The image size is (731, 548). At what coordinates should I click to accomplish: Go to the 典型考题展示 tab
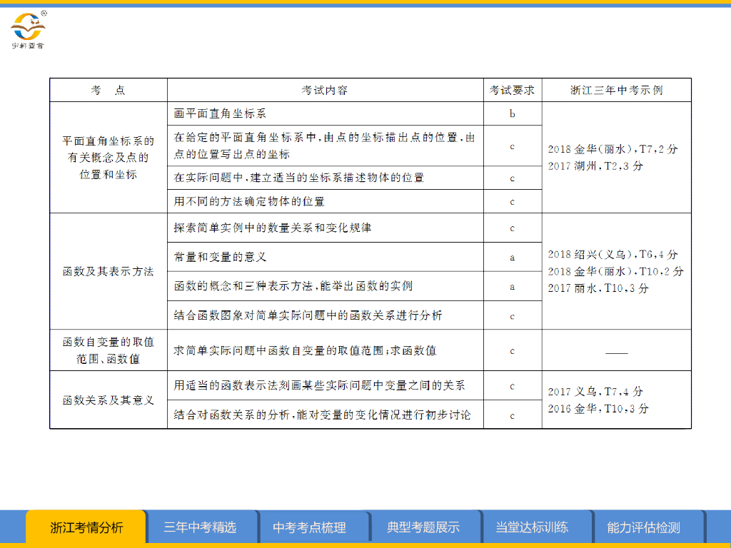(423, 528)
